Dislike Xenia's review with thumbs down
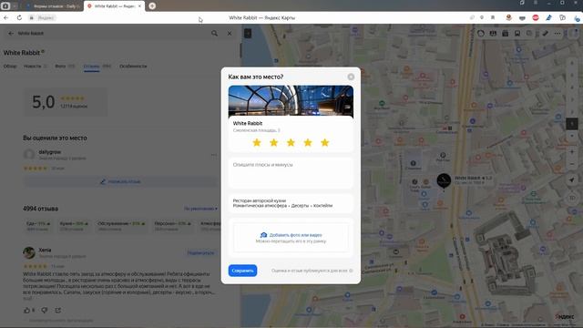This screenshot has height=328, width=583. (x=45, y=310)
